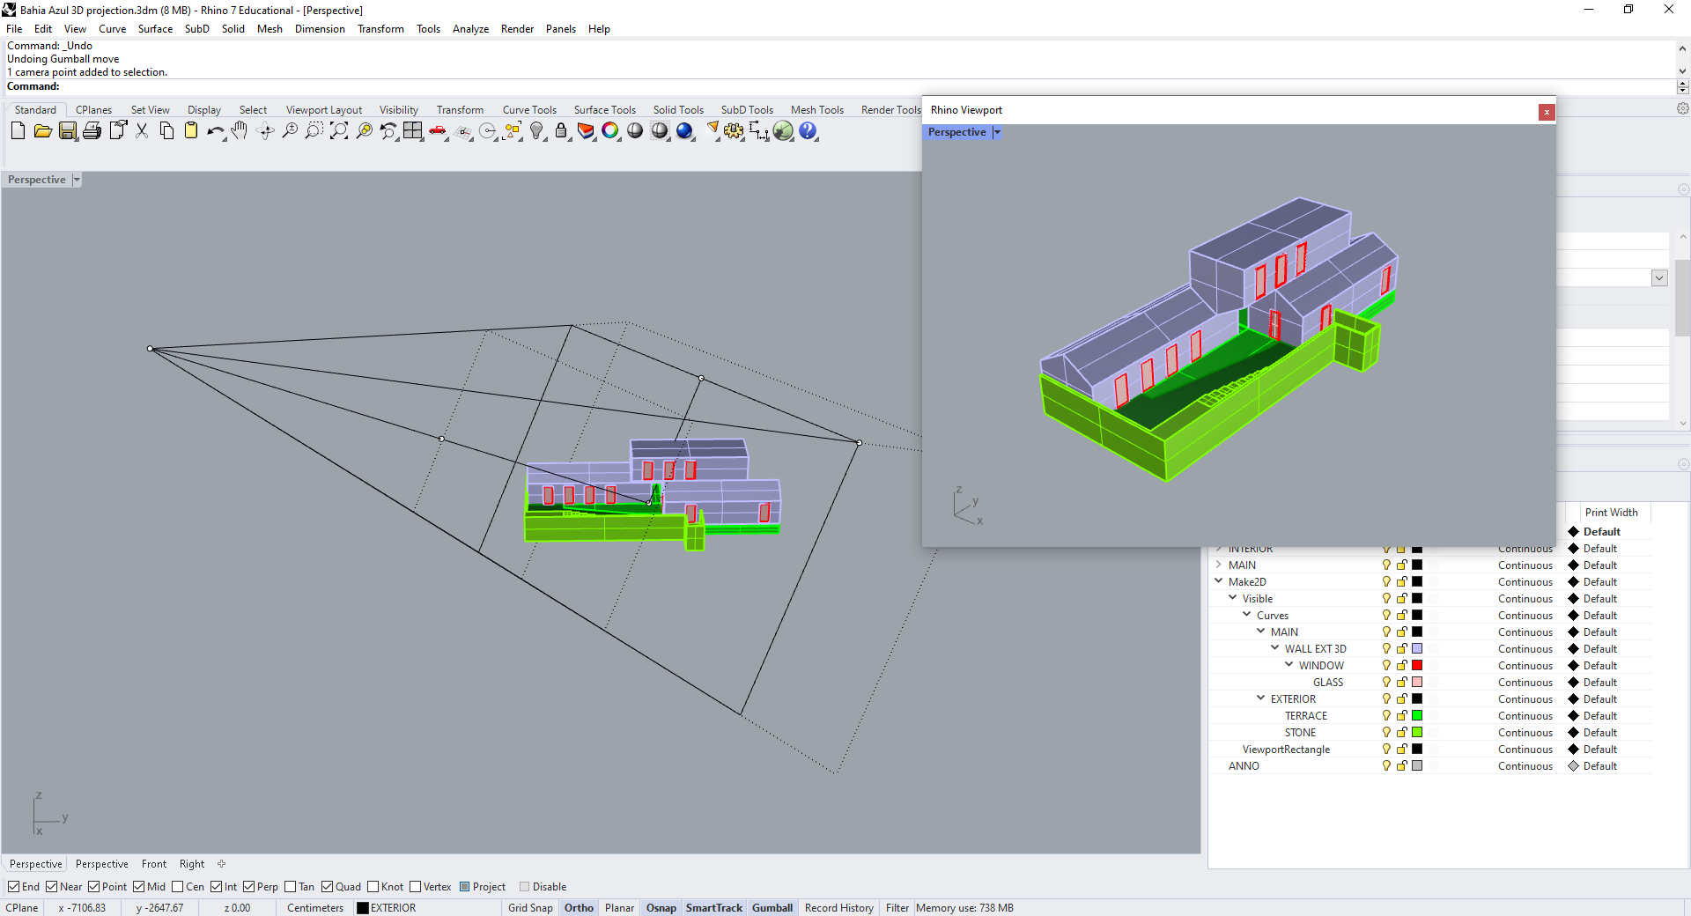Expand the MAIN top-level layer
This screenshot has height=916, width=1691.
click(1219, 565)
